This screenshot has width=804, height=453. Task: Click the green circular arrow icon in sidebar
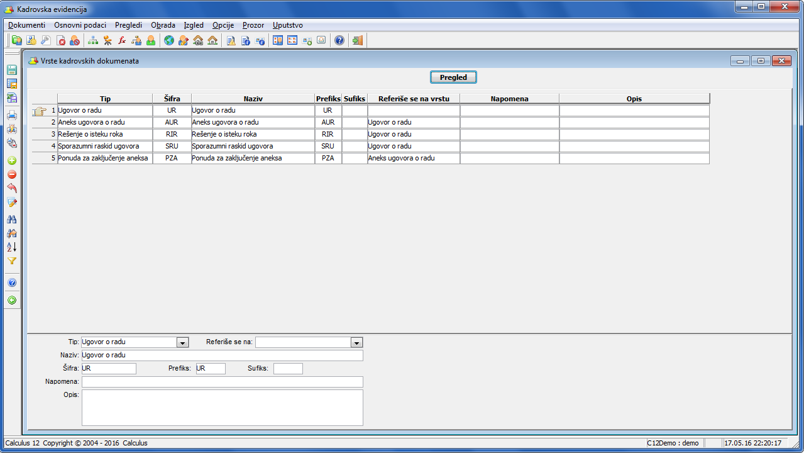pos(11,300)
